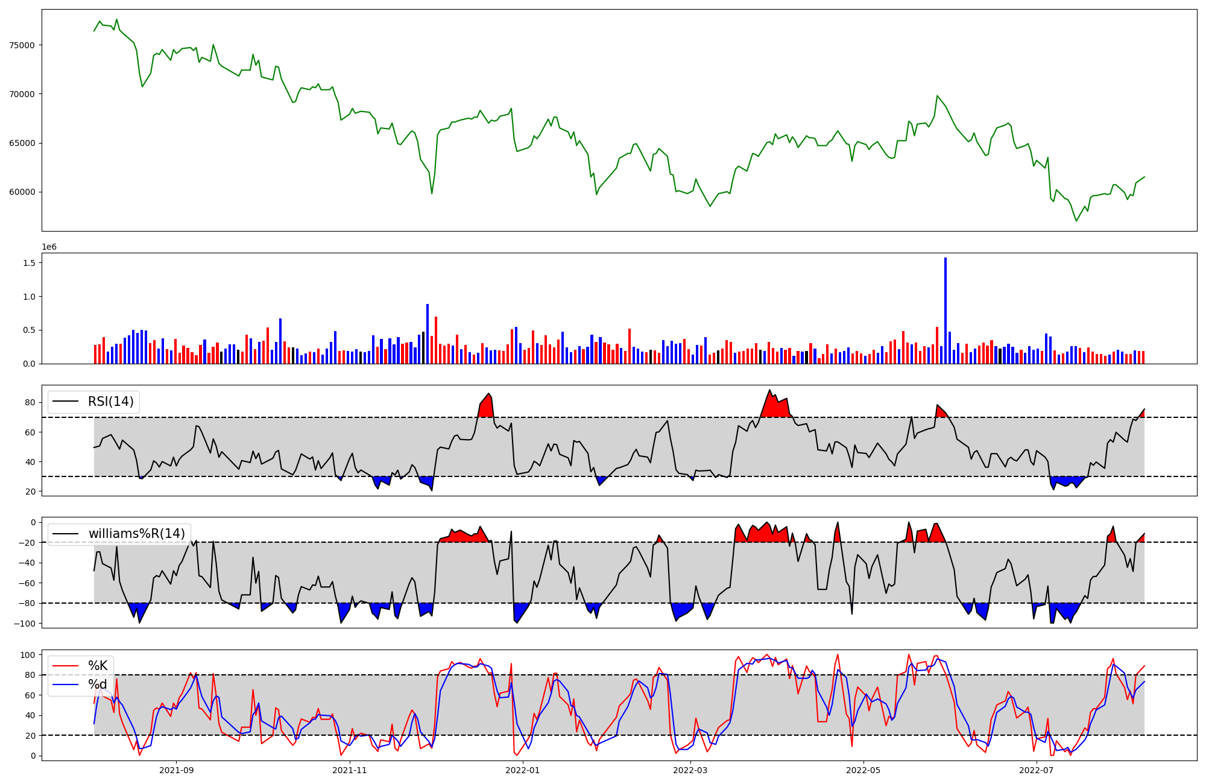1206x784 pixels.
Task: Click the 75000 price axis tick label
Action: [x=22, y=45]
